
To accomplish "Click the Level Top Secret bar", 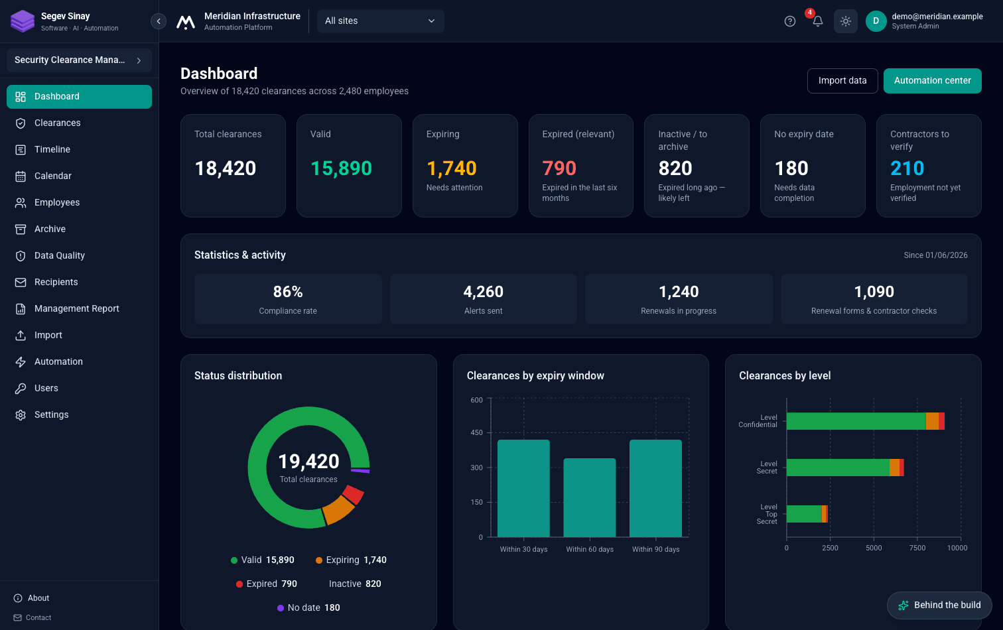I will (807, 514).
